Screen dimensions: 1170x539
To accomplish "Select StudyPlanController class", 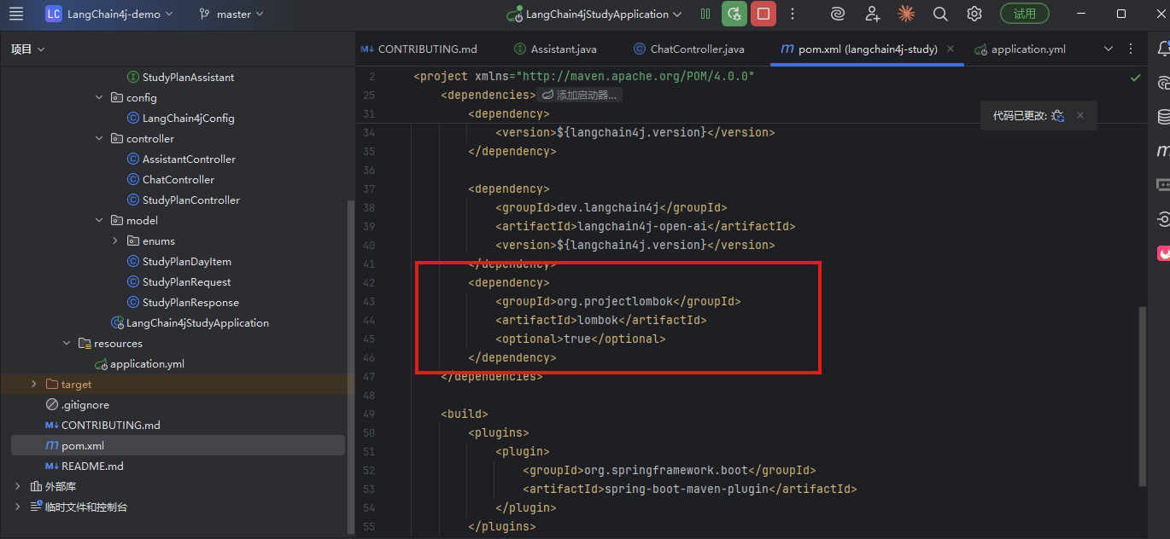I will coord(191,200).
